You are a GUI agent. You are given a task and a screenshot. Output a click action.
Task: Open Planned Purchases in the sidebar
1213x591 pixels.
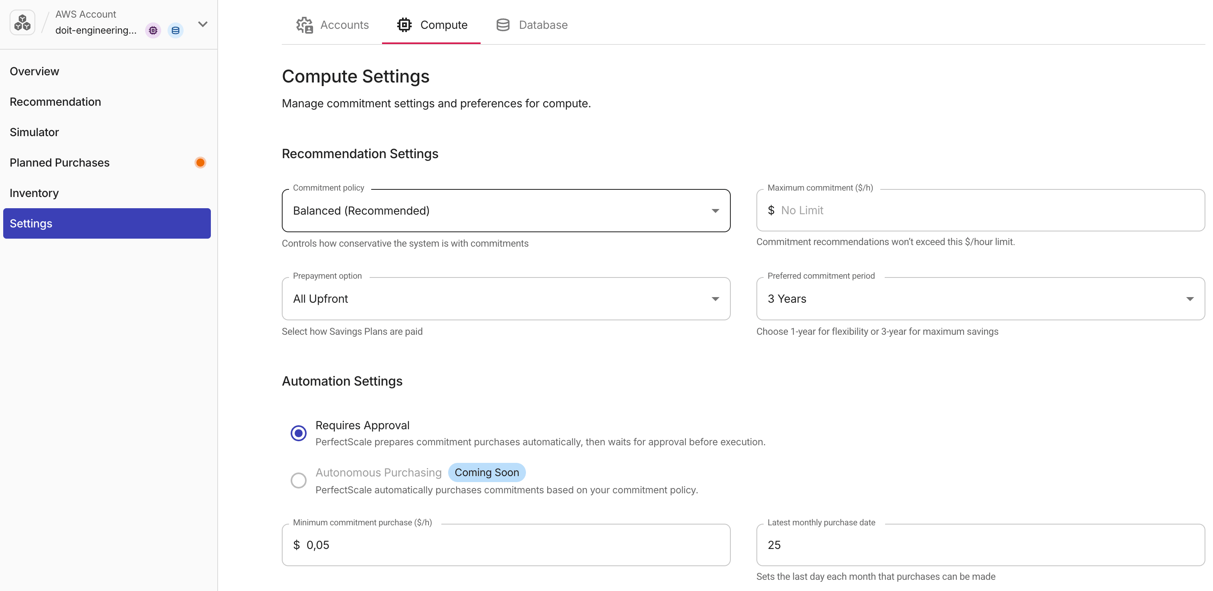point(107,163)
